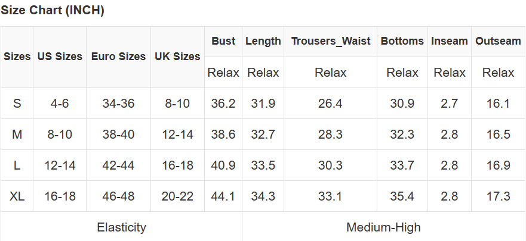Click the Trousers_Waist column header

[x=331, y=41]
